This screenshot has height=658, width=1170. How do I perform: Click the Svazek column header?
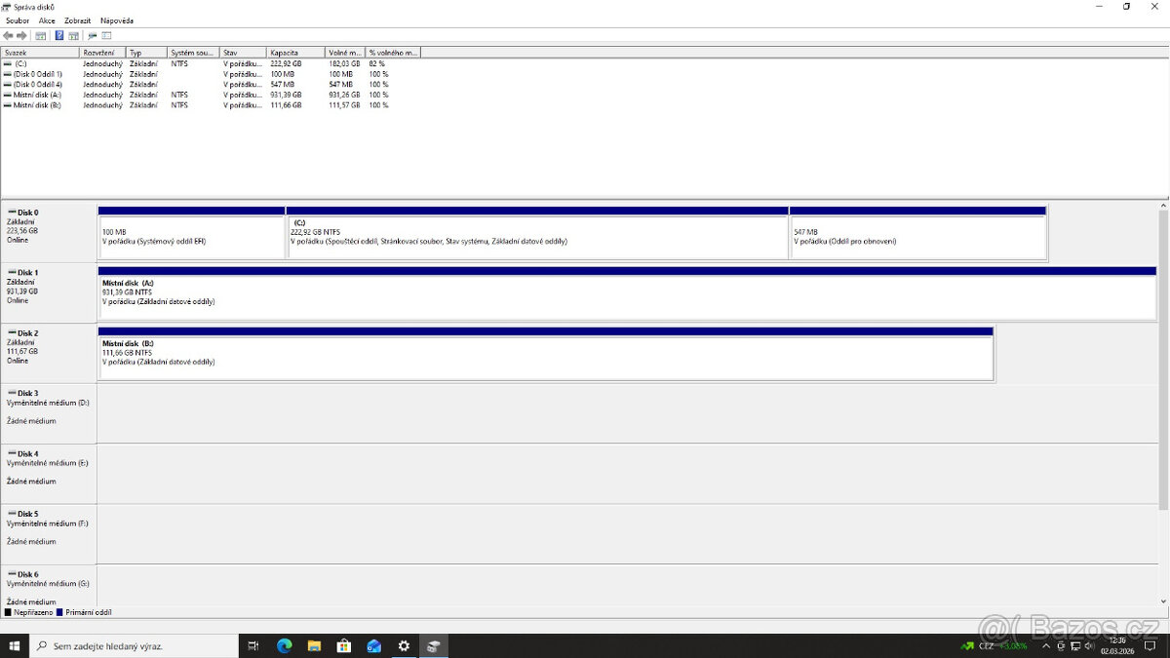[x=39, y=53]
